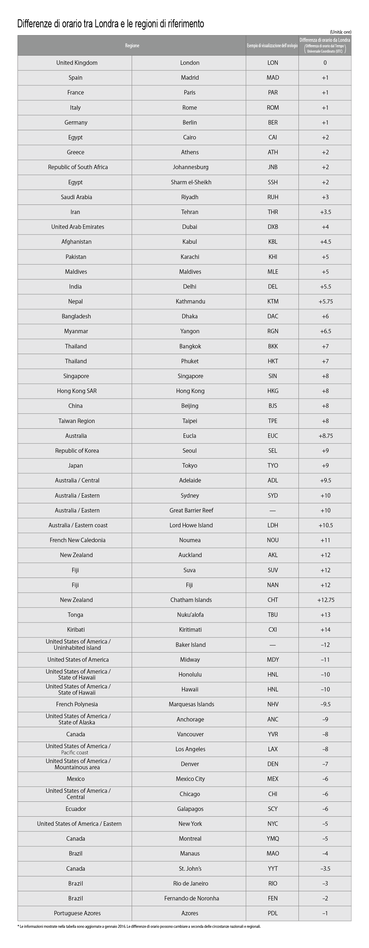Click the "Great Barrier Reef" city cell

click(191, 510)
